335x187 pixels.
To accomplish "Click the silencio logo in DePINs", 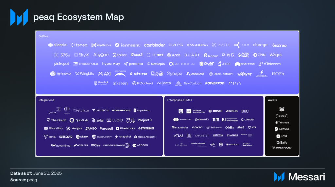I will (57, 45).
